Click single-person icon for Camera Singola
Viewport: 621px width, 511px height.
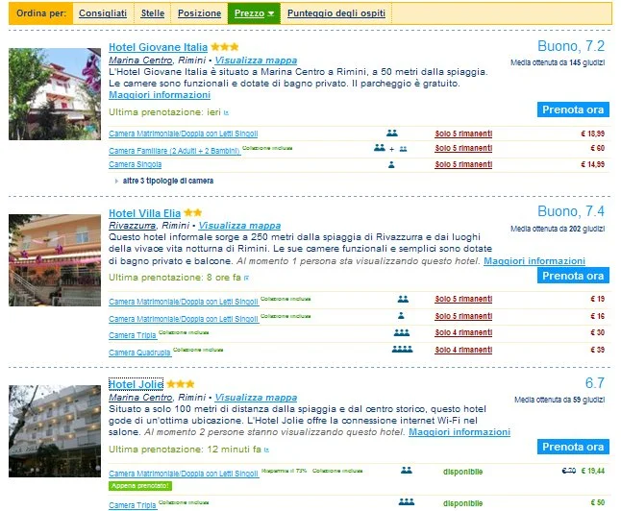391,164
